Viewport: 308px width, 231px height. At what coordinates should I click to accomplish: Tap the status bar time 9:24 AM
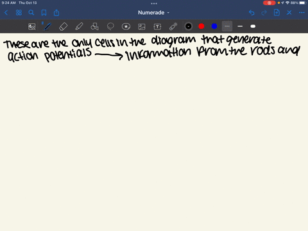[8, 3]
